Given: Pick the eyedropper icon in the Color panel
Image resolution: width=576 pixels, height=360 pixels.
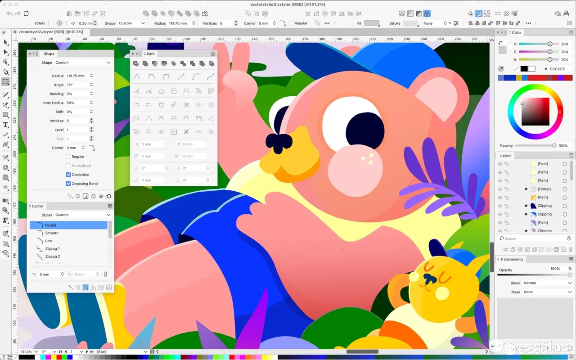Looking at the screenshot, I should pyautogui.click(x=501, y=69).
